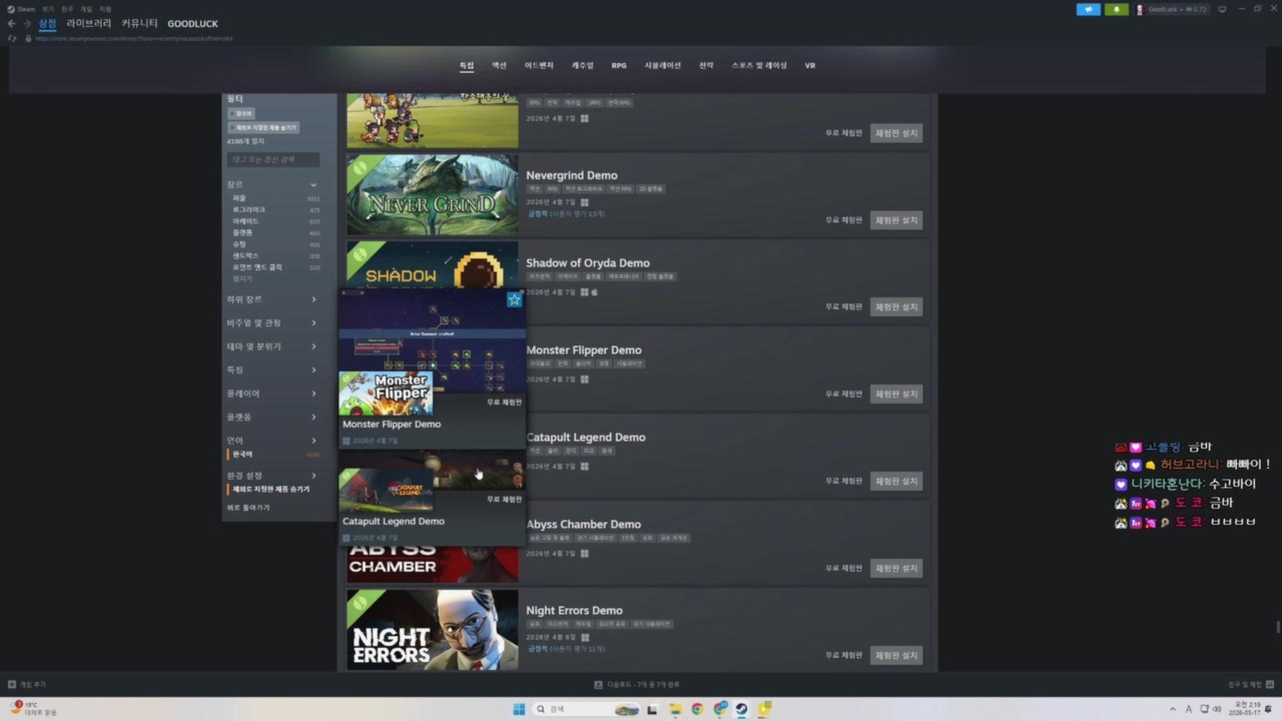Open the downloads manager icon
Screen dimensions: 1282x721
click(x=598, y=684)
